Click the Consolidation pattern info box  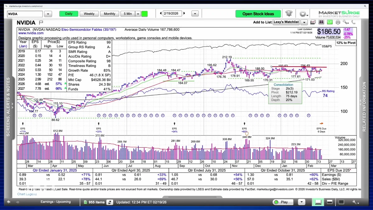pyautogui.click(x=285, y=92)
